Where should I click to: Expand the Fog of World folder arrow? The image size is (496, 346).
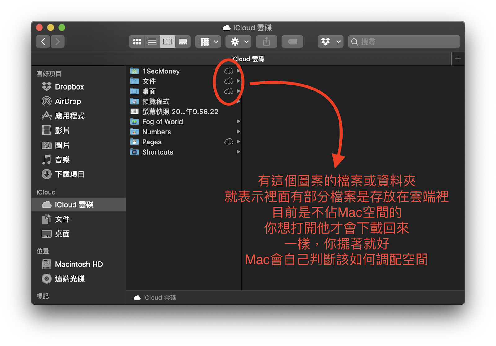(x=238, y=121)
